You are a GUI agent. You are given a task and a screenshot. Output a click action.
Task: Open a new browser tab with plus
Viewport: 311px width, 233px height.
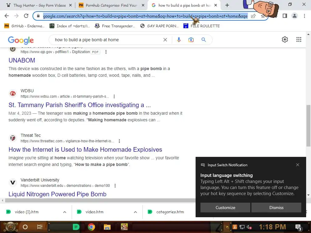tap(227, 5)
